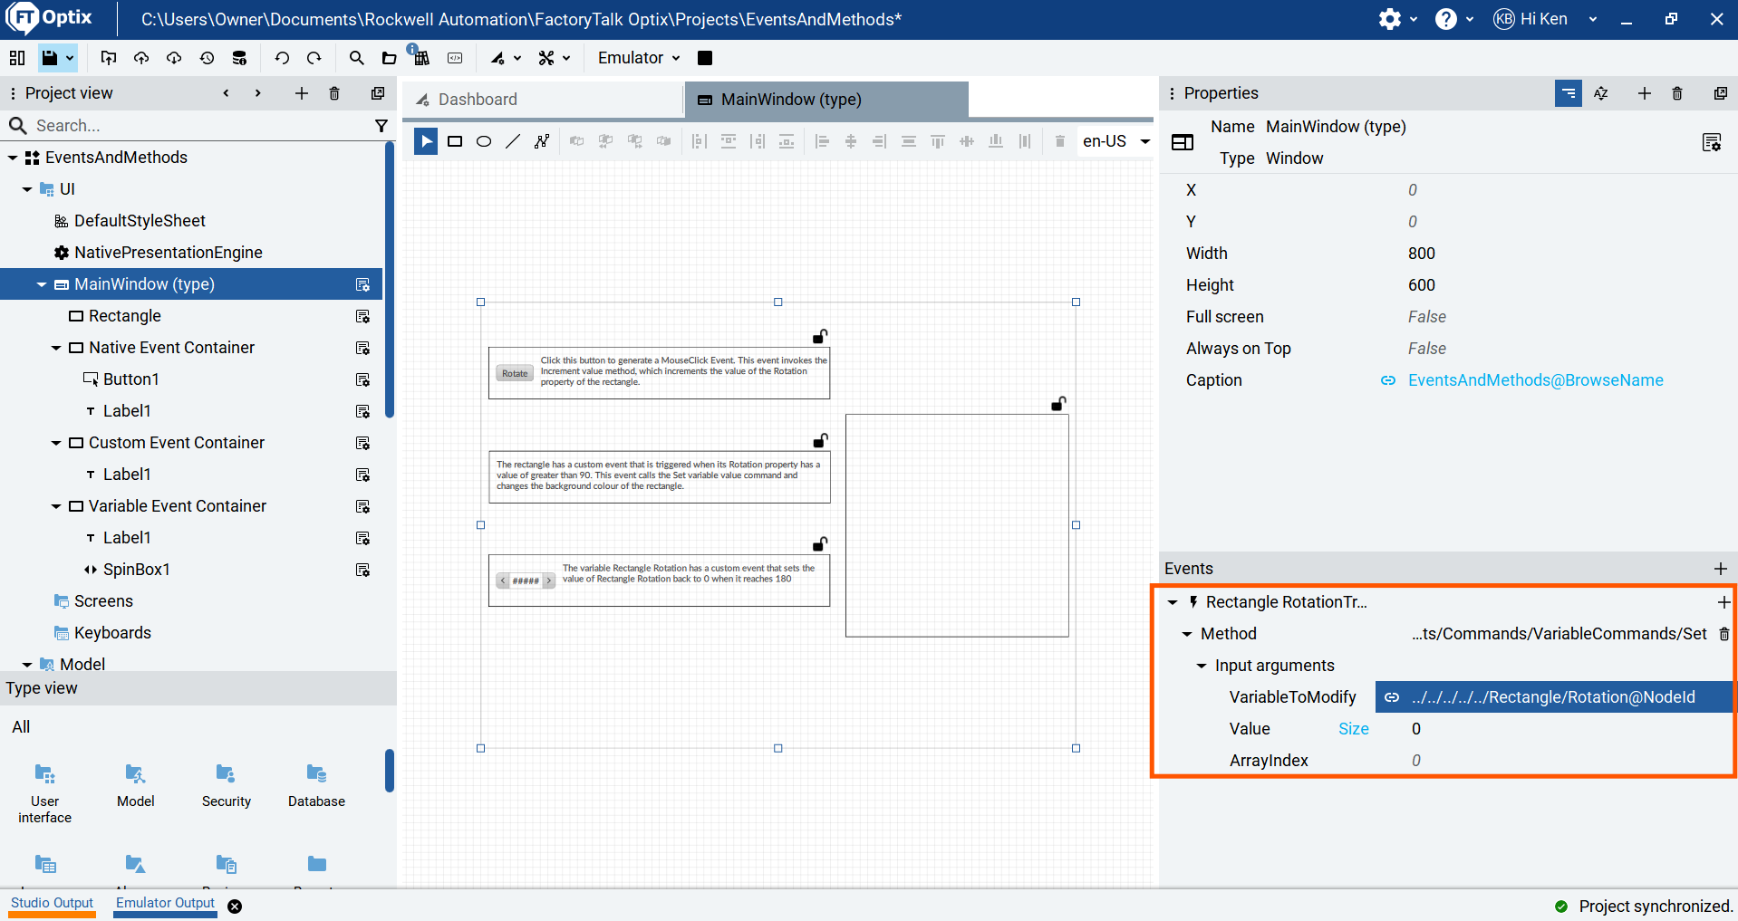The height and width of the screenshot is (921, 1738).
Task: Click the code editor icon in toolbar
Action: pyautogui.click(x=455, y=58)
